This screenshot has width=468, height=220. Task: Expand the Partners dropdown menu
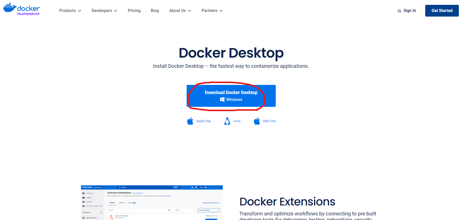click(212, 11)
